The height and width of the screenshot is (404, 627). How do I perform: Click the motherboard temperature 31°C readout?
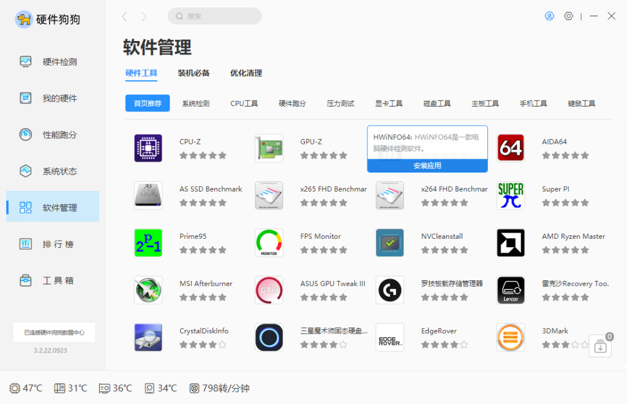coord(71,388)
